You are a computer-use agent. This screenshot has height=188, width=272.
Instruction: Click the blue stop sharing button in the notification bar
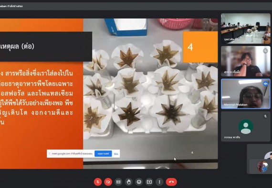103,154
